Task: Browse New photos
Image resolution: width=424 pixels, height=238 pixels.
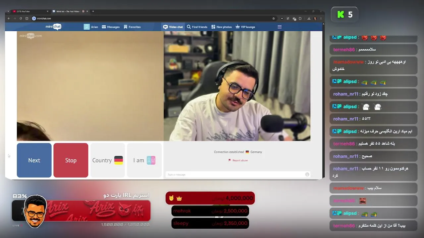Action: pos(222,27)
